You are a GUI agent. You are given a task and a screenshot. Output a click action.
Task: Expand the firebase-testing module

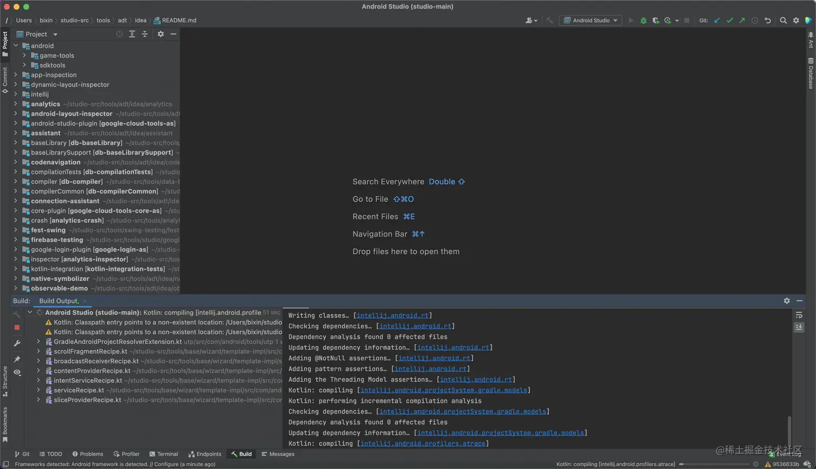click(x=16, y=240)
